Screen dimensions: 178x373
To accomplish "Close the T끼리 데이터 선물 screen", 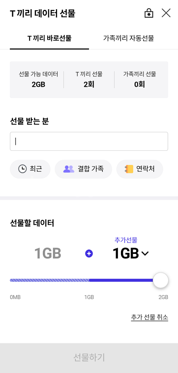I will (166, 13).
